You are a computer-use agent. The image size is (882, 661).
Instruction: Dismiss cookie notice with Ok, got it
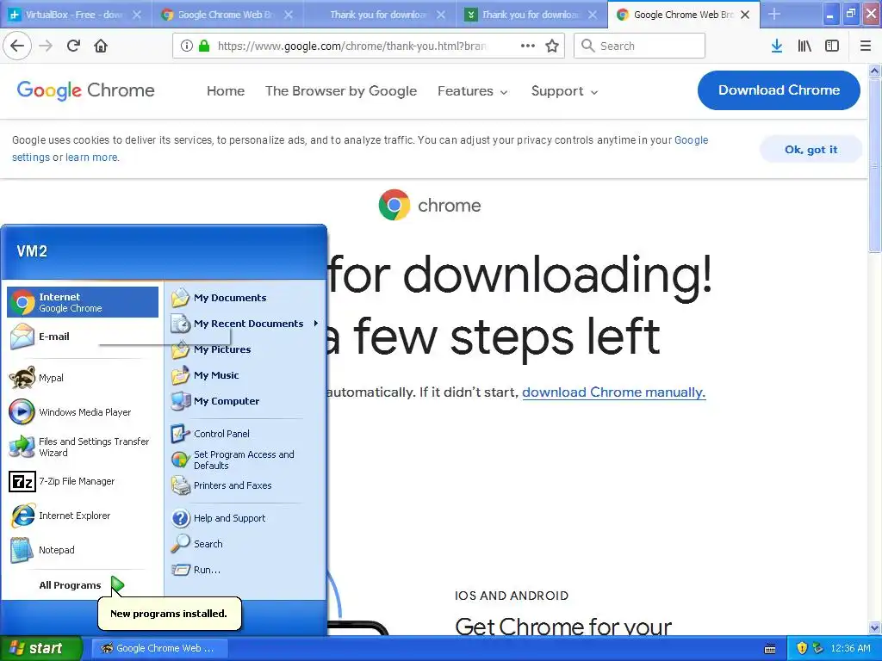pos(811,150)
